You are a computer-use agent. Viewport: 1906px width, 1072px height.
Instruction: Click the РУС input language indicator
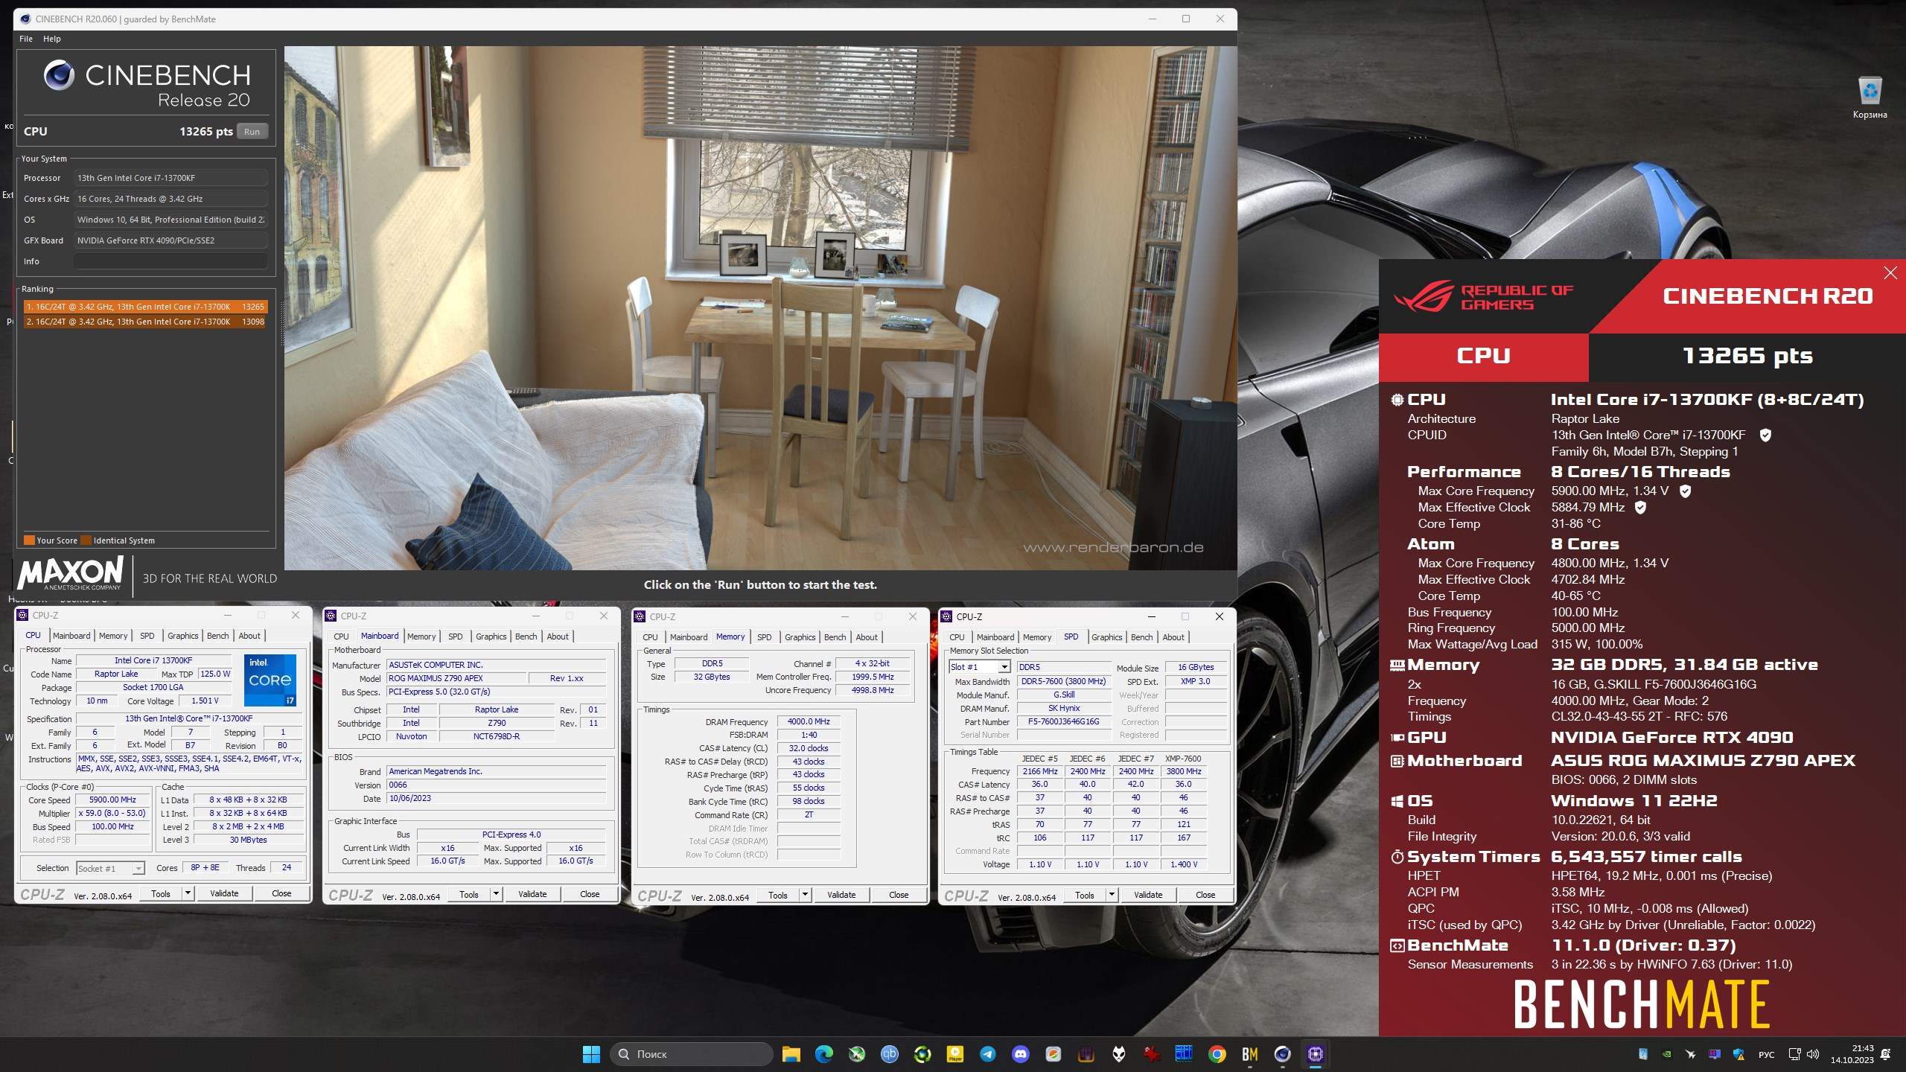click(x=1766, y=1054)
